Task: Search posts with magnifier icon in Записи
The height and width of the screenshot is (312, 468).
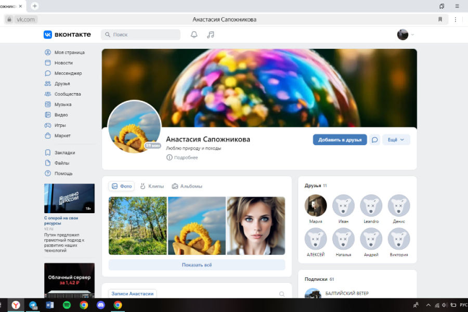Action: [282, 294]
